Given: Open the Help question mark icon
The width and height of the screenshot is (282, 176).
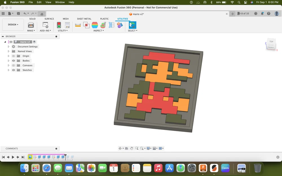Looking at the screenshot, I should (x=269, y=14).
